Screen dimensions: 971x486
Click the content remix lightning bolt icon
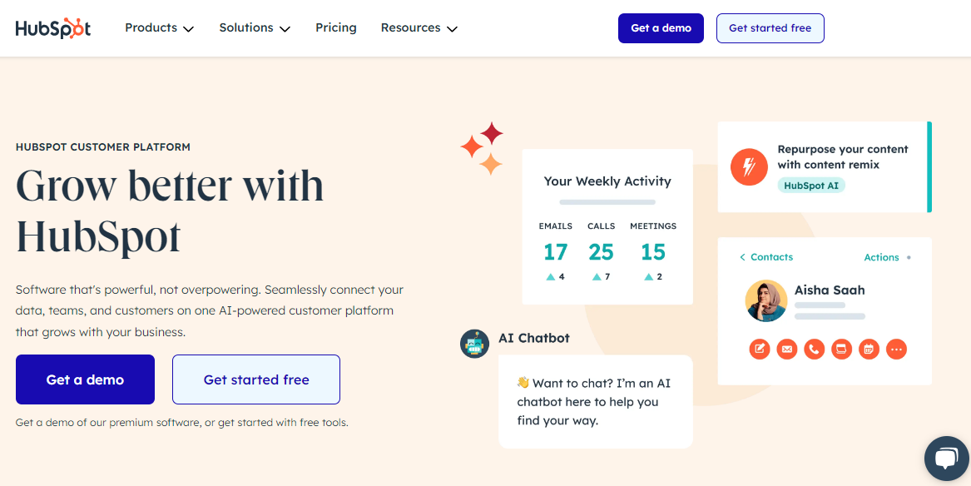pos(748,166)
